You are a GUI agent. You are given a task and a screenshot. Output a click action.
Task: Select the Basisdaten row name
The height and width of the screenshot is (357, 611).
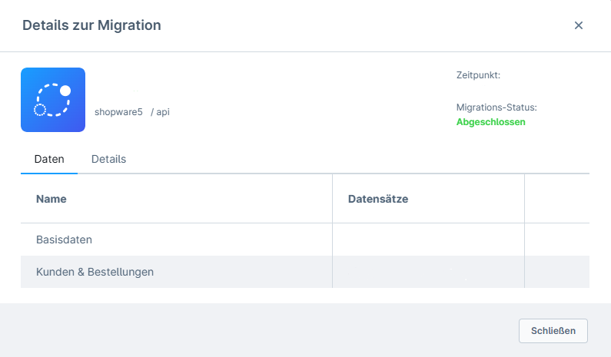65,240
